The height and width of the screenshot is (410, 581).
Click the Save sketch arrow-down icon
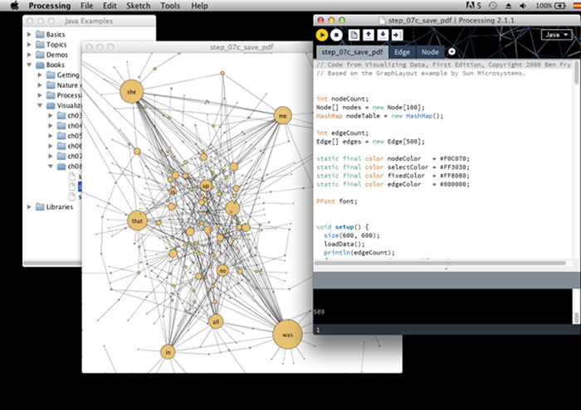coord(383,35)
